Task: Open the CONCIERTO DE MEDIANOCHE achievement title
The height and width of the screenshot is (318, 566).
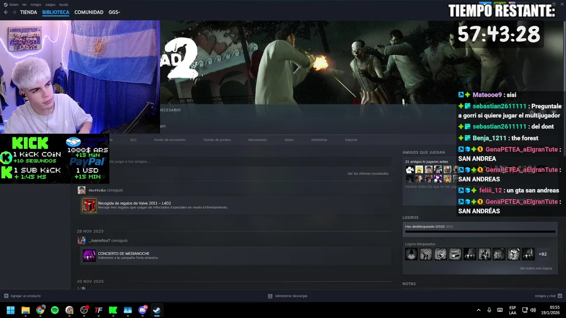Action: point(123,254)
